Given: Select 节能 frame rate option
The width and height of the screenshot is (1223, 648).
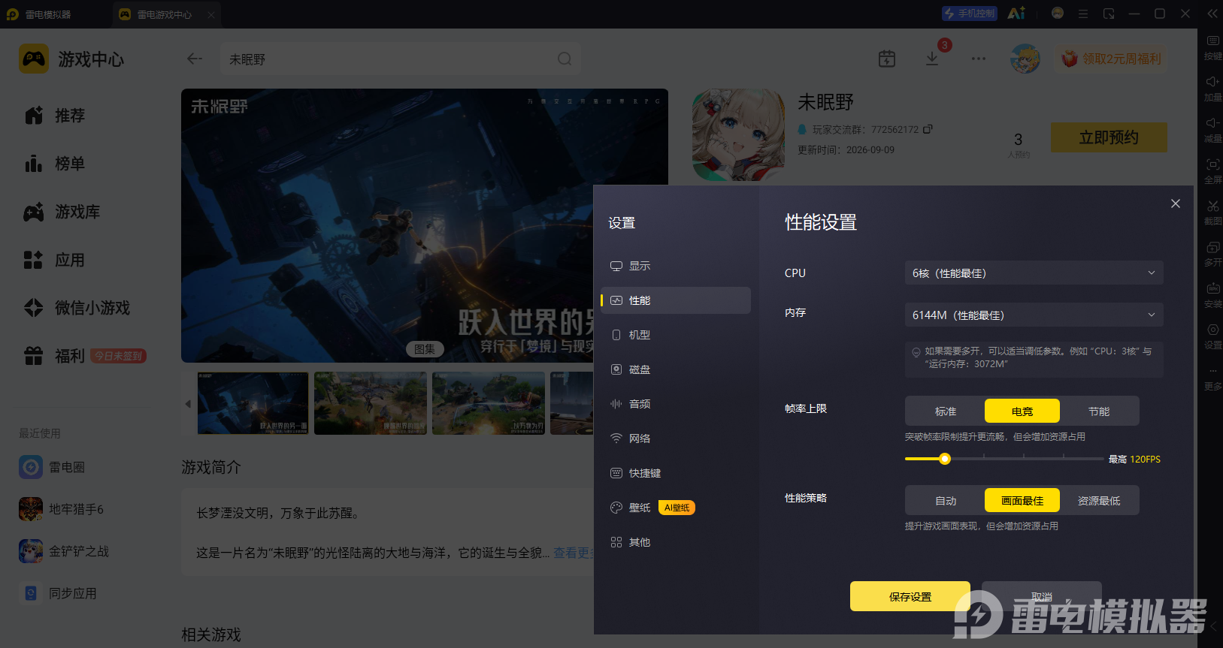Looking at the screenshot, I should [x=1099, y=411].
